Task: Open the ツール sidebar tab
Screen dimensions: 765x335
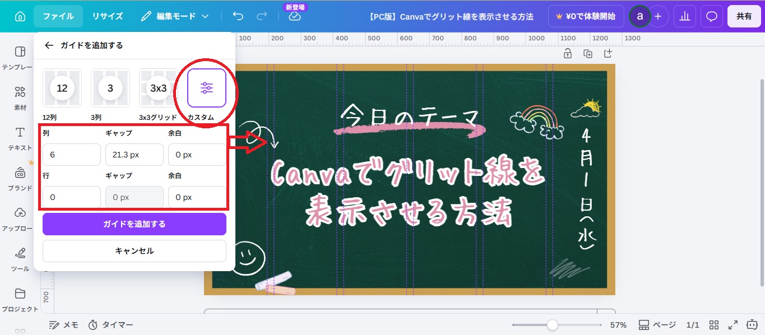Action: (20, 260)
